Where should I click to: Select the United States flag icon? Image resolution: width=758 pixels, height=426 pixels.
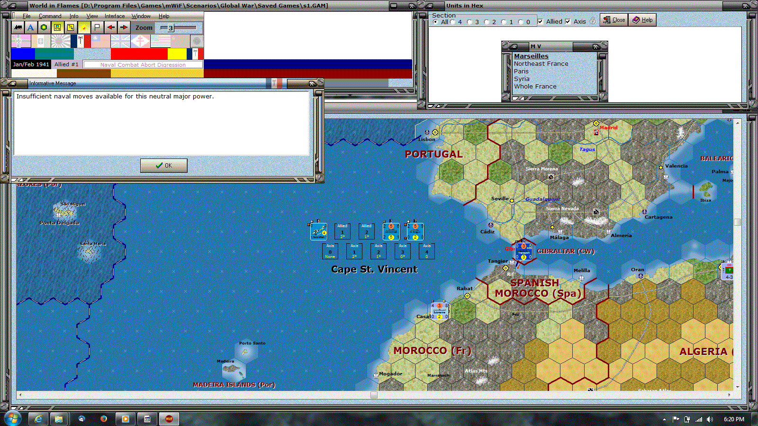click(x=160, y=41)
